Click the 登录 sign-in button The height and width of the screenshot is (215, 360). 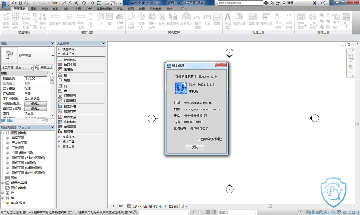coord(288,3)
